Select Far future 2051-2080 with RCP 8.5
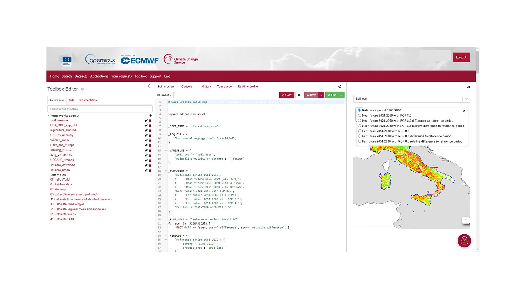Viewport: 526px width, 295px height. tap(360, 131)
